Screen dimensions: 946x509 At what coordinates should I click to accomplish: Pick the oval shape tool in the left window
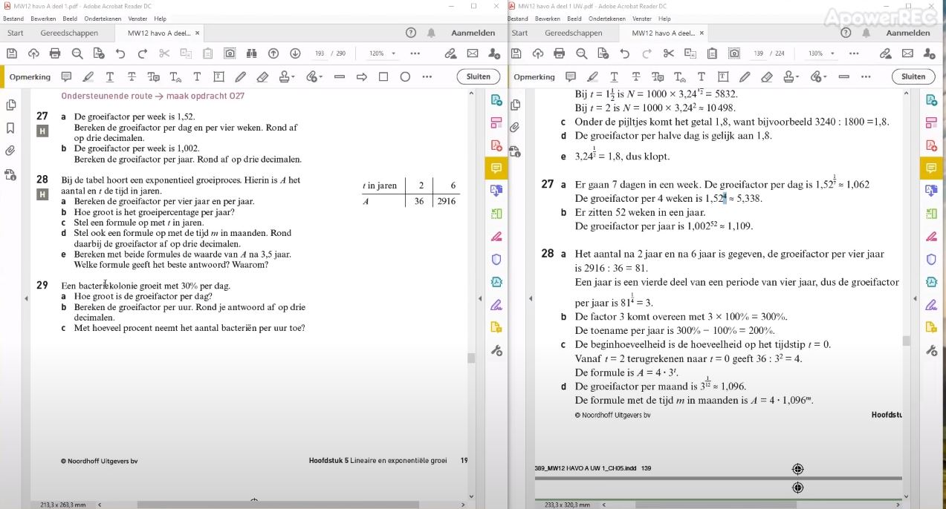[x=405, y=76]
